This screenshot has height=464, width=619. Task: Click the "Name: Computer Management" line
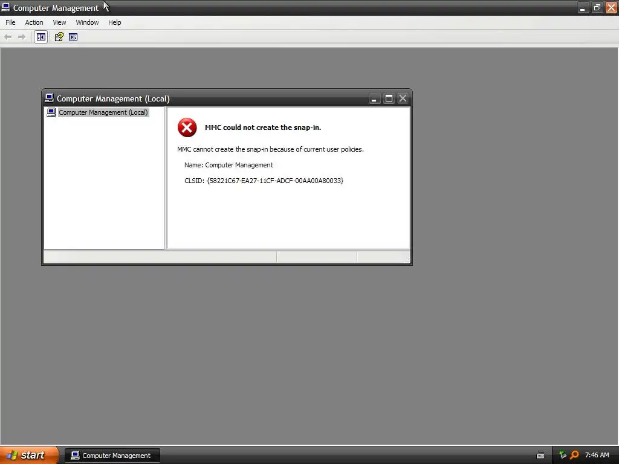(228, 165)
